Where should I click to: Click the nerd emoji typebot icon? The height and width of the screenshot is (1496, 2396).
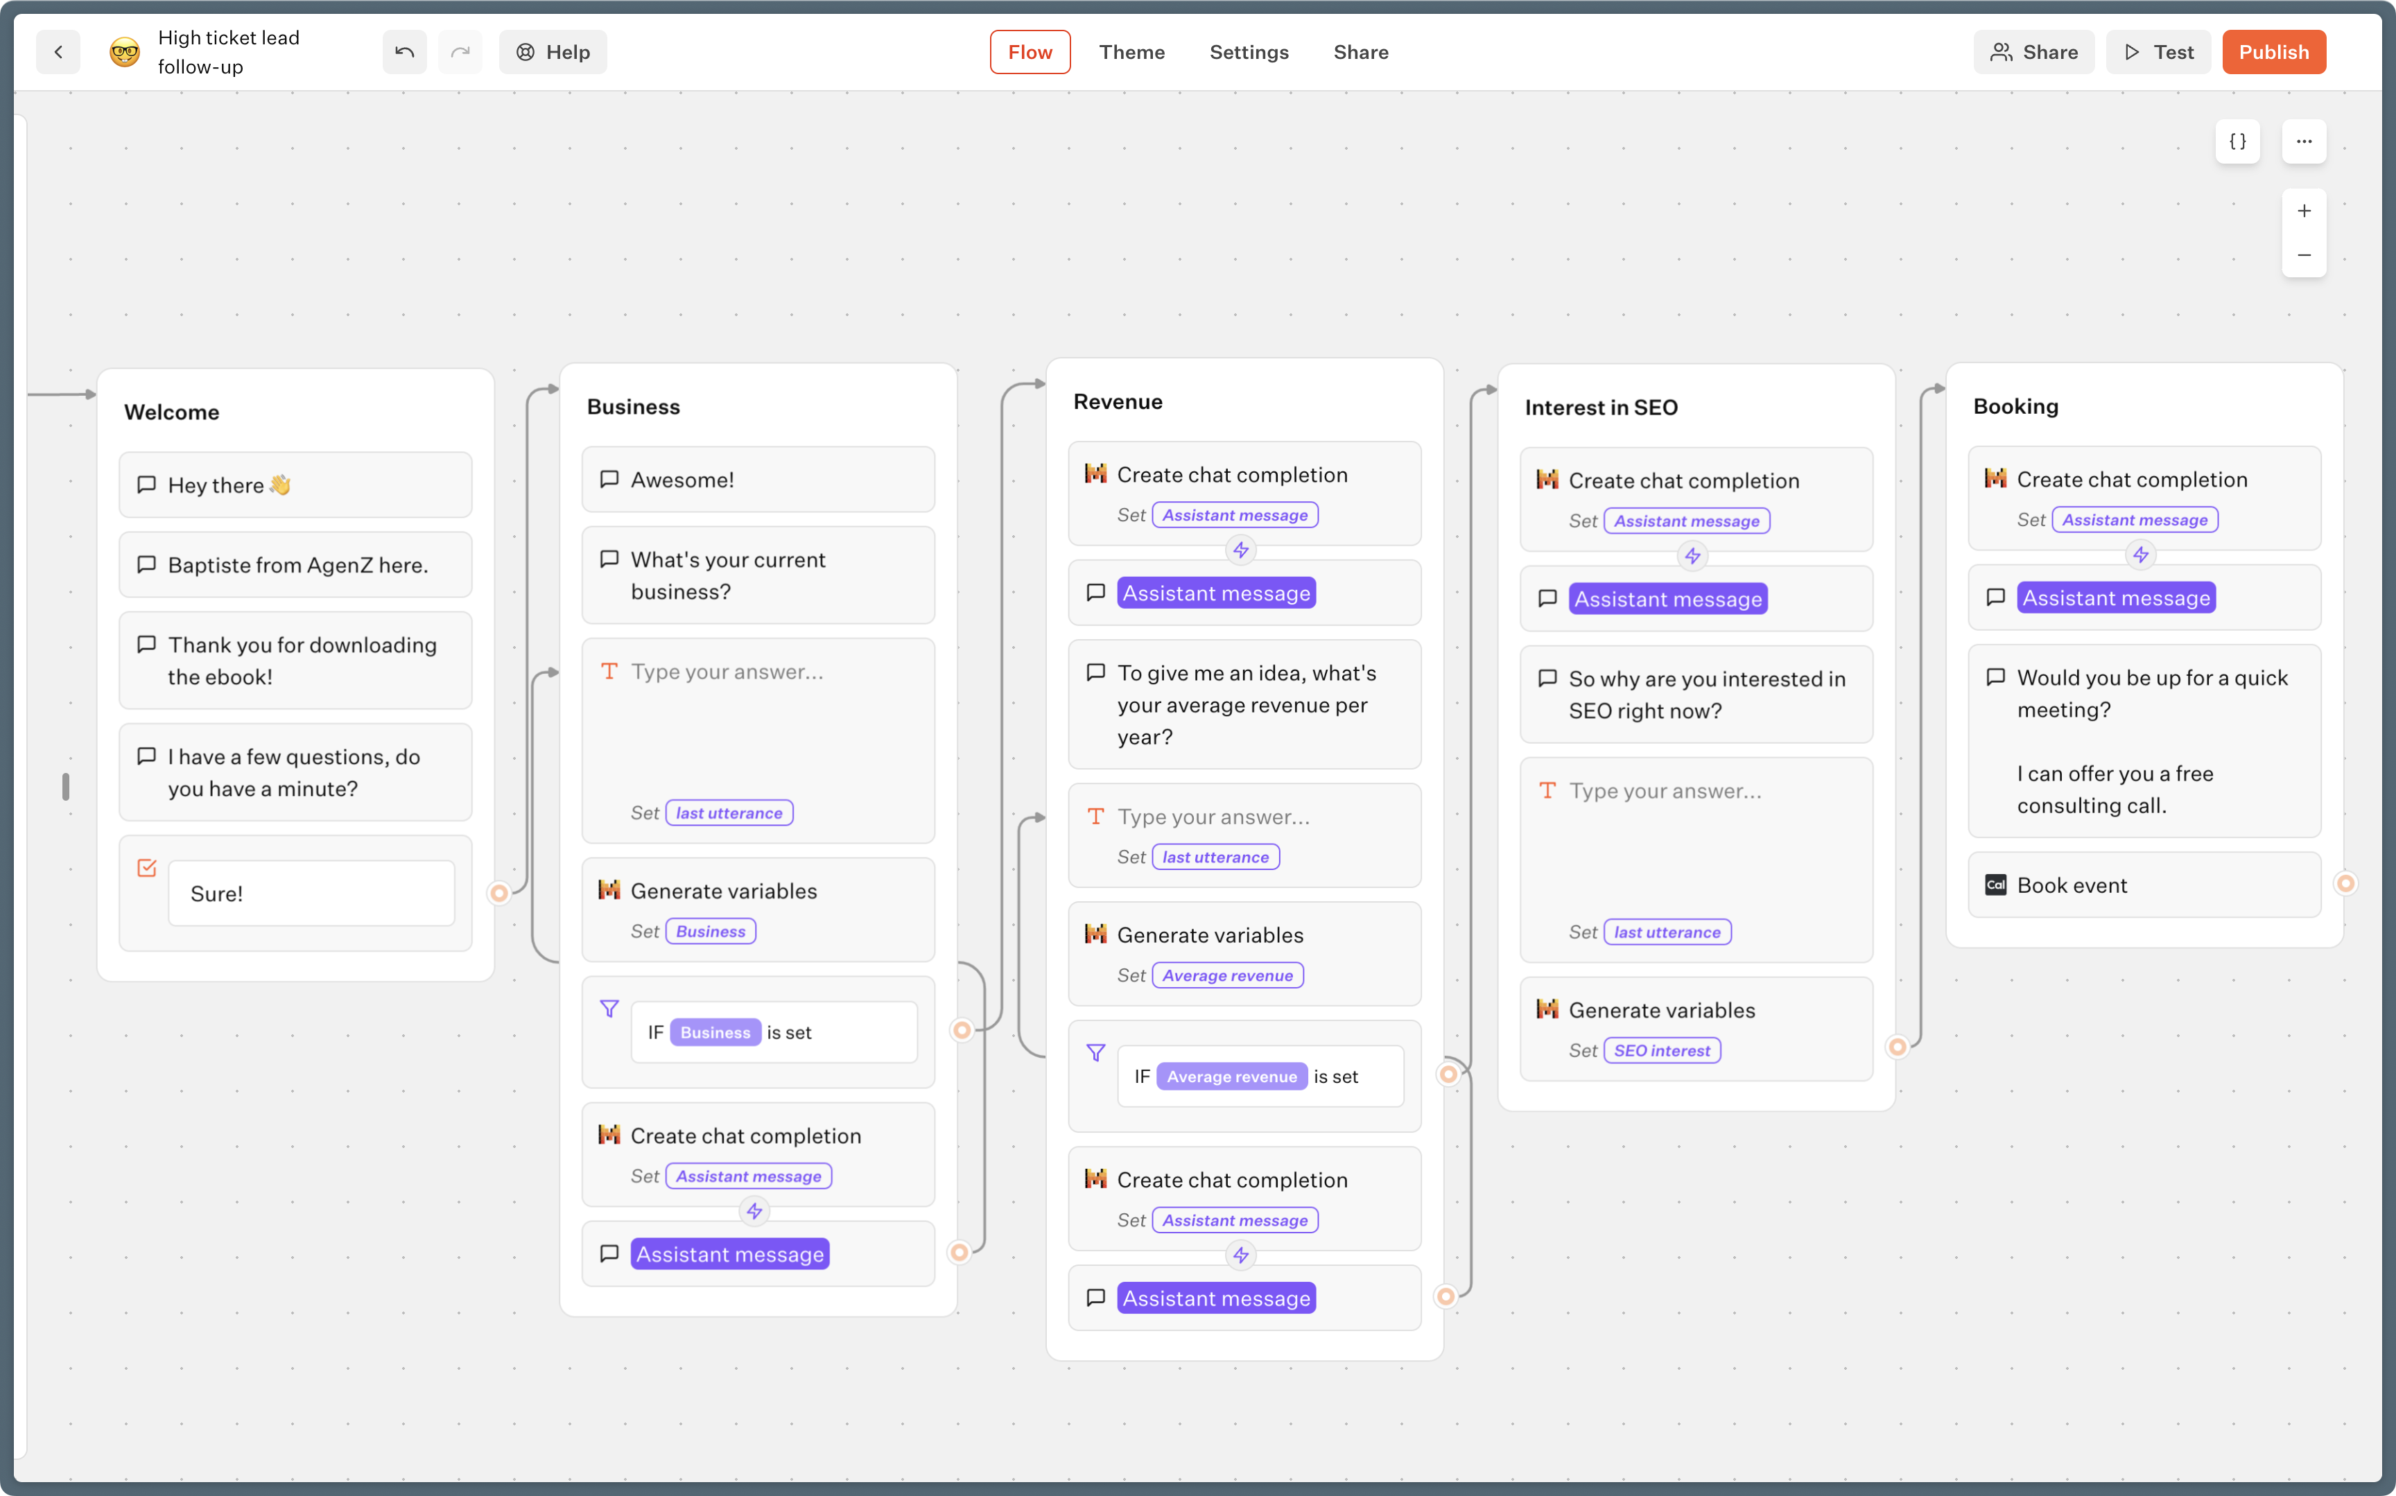click(125, 53)
